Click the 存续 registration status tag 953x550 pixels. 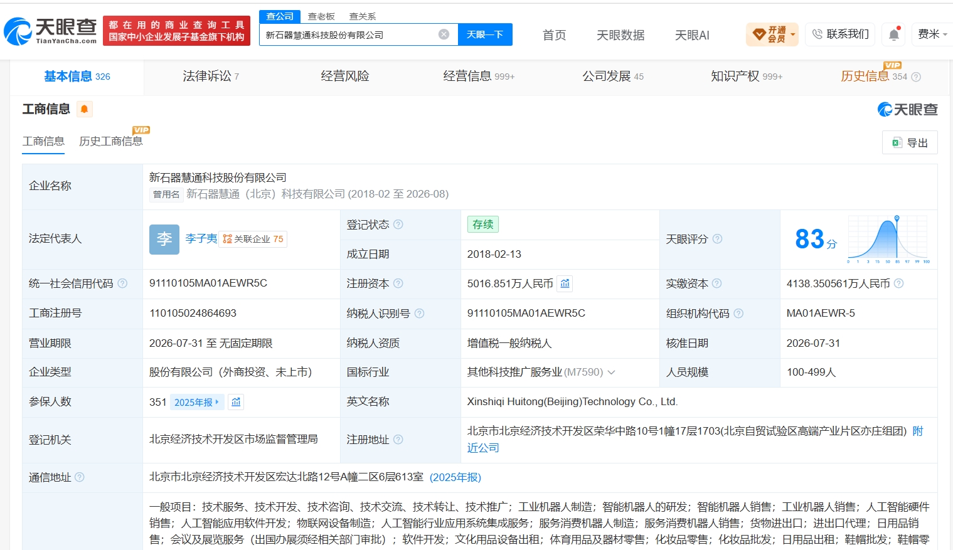pyautogui.click(x=483, y=225)
